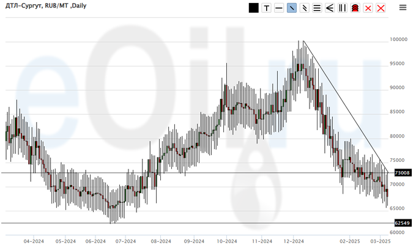Select the text annotation tool
This screenshot has height=248, width=416.
[x=267, y=8]
